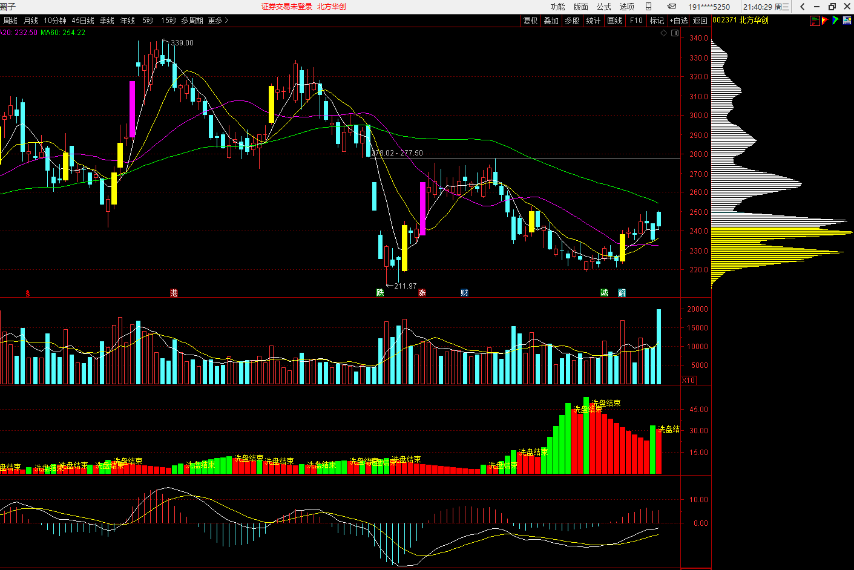This screenshot has height=570, width=854.
Task: Click the 证券交易未登录 login link
Action: coord(287,7)
